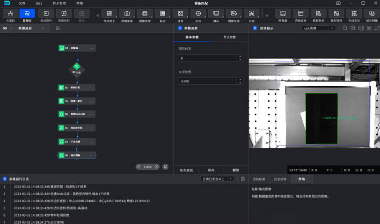Screen dimensions: 380x224
Task: Open the 通信管理 (communication management) icon
Action: (336, 14)
